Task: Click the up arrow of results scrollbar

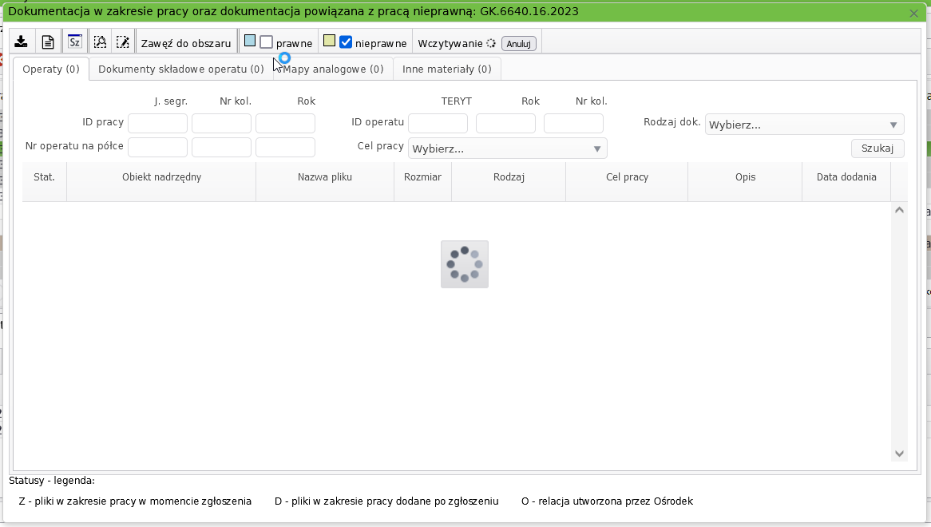Action: (x=899, y=210)
